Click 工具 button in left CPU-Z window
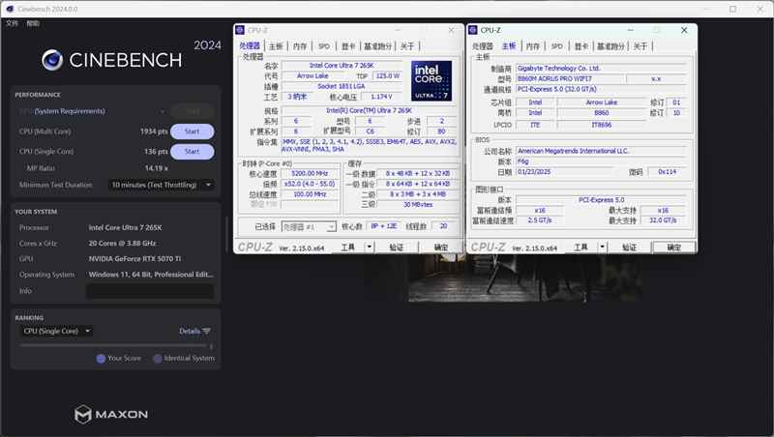Screen dimensions: 774x437 pyautogui.click(x=348, y=248)
